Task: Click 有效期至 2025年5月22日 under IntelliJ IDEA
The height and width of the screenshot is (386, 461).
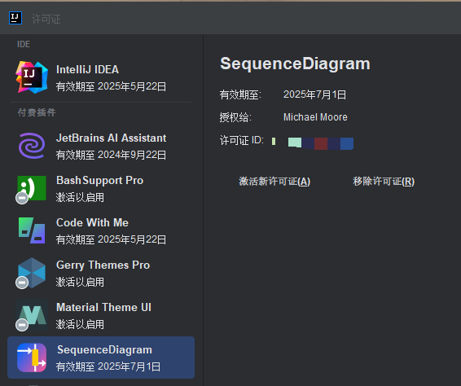Action: tap(111, 86)
